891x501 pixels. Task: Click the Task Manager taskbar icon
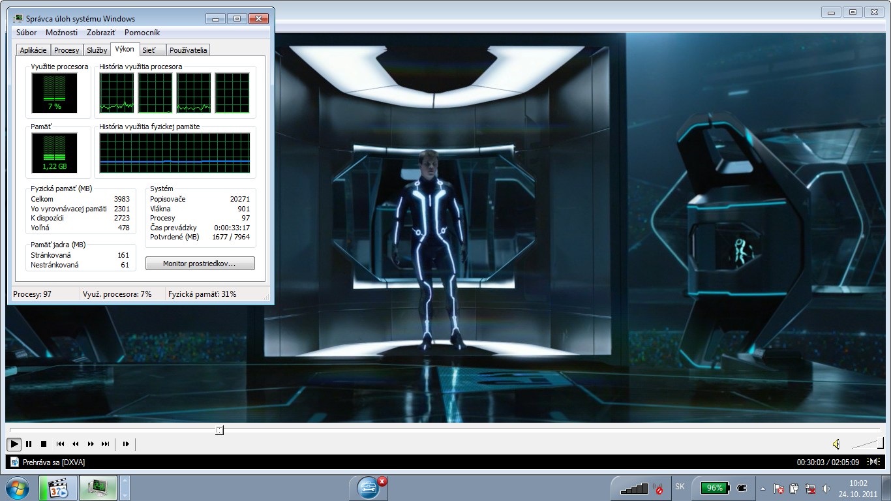(x=98, y=488)
